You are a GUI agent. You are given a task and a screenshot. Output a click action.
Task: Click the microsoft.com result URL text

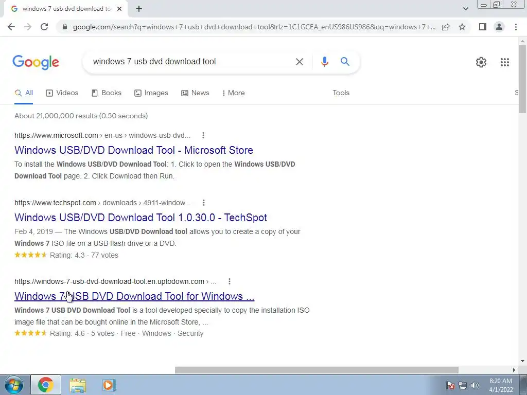[102, 135]
